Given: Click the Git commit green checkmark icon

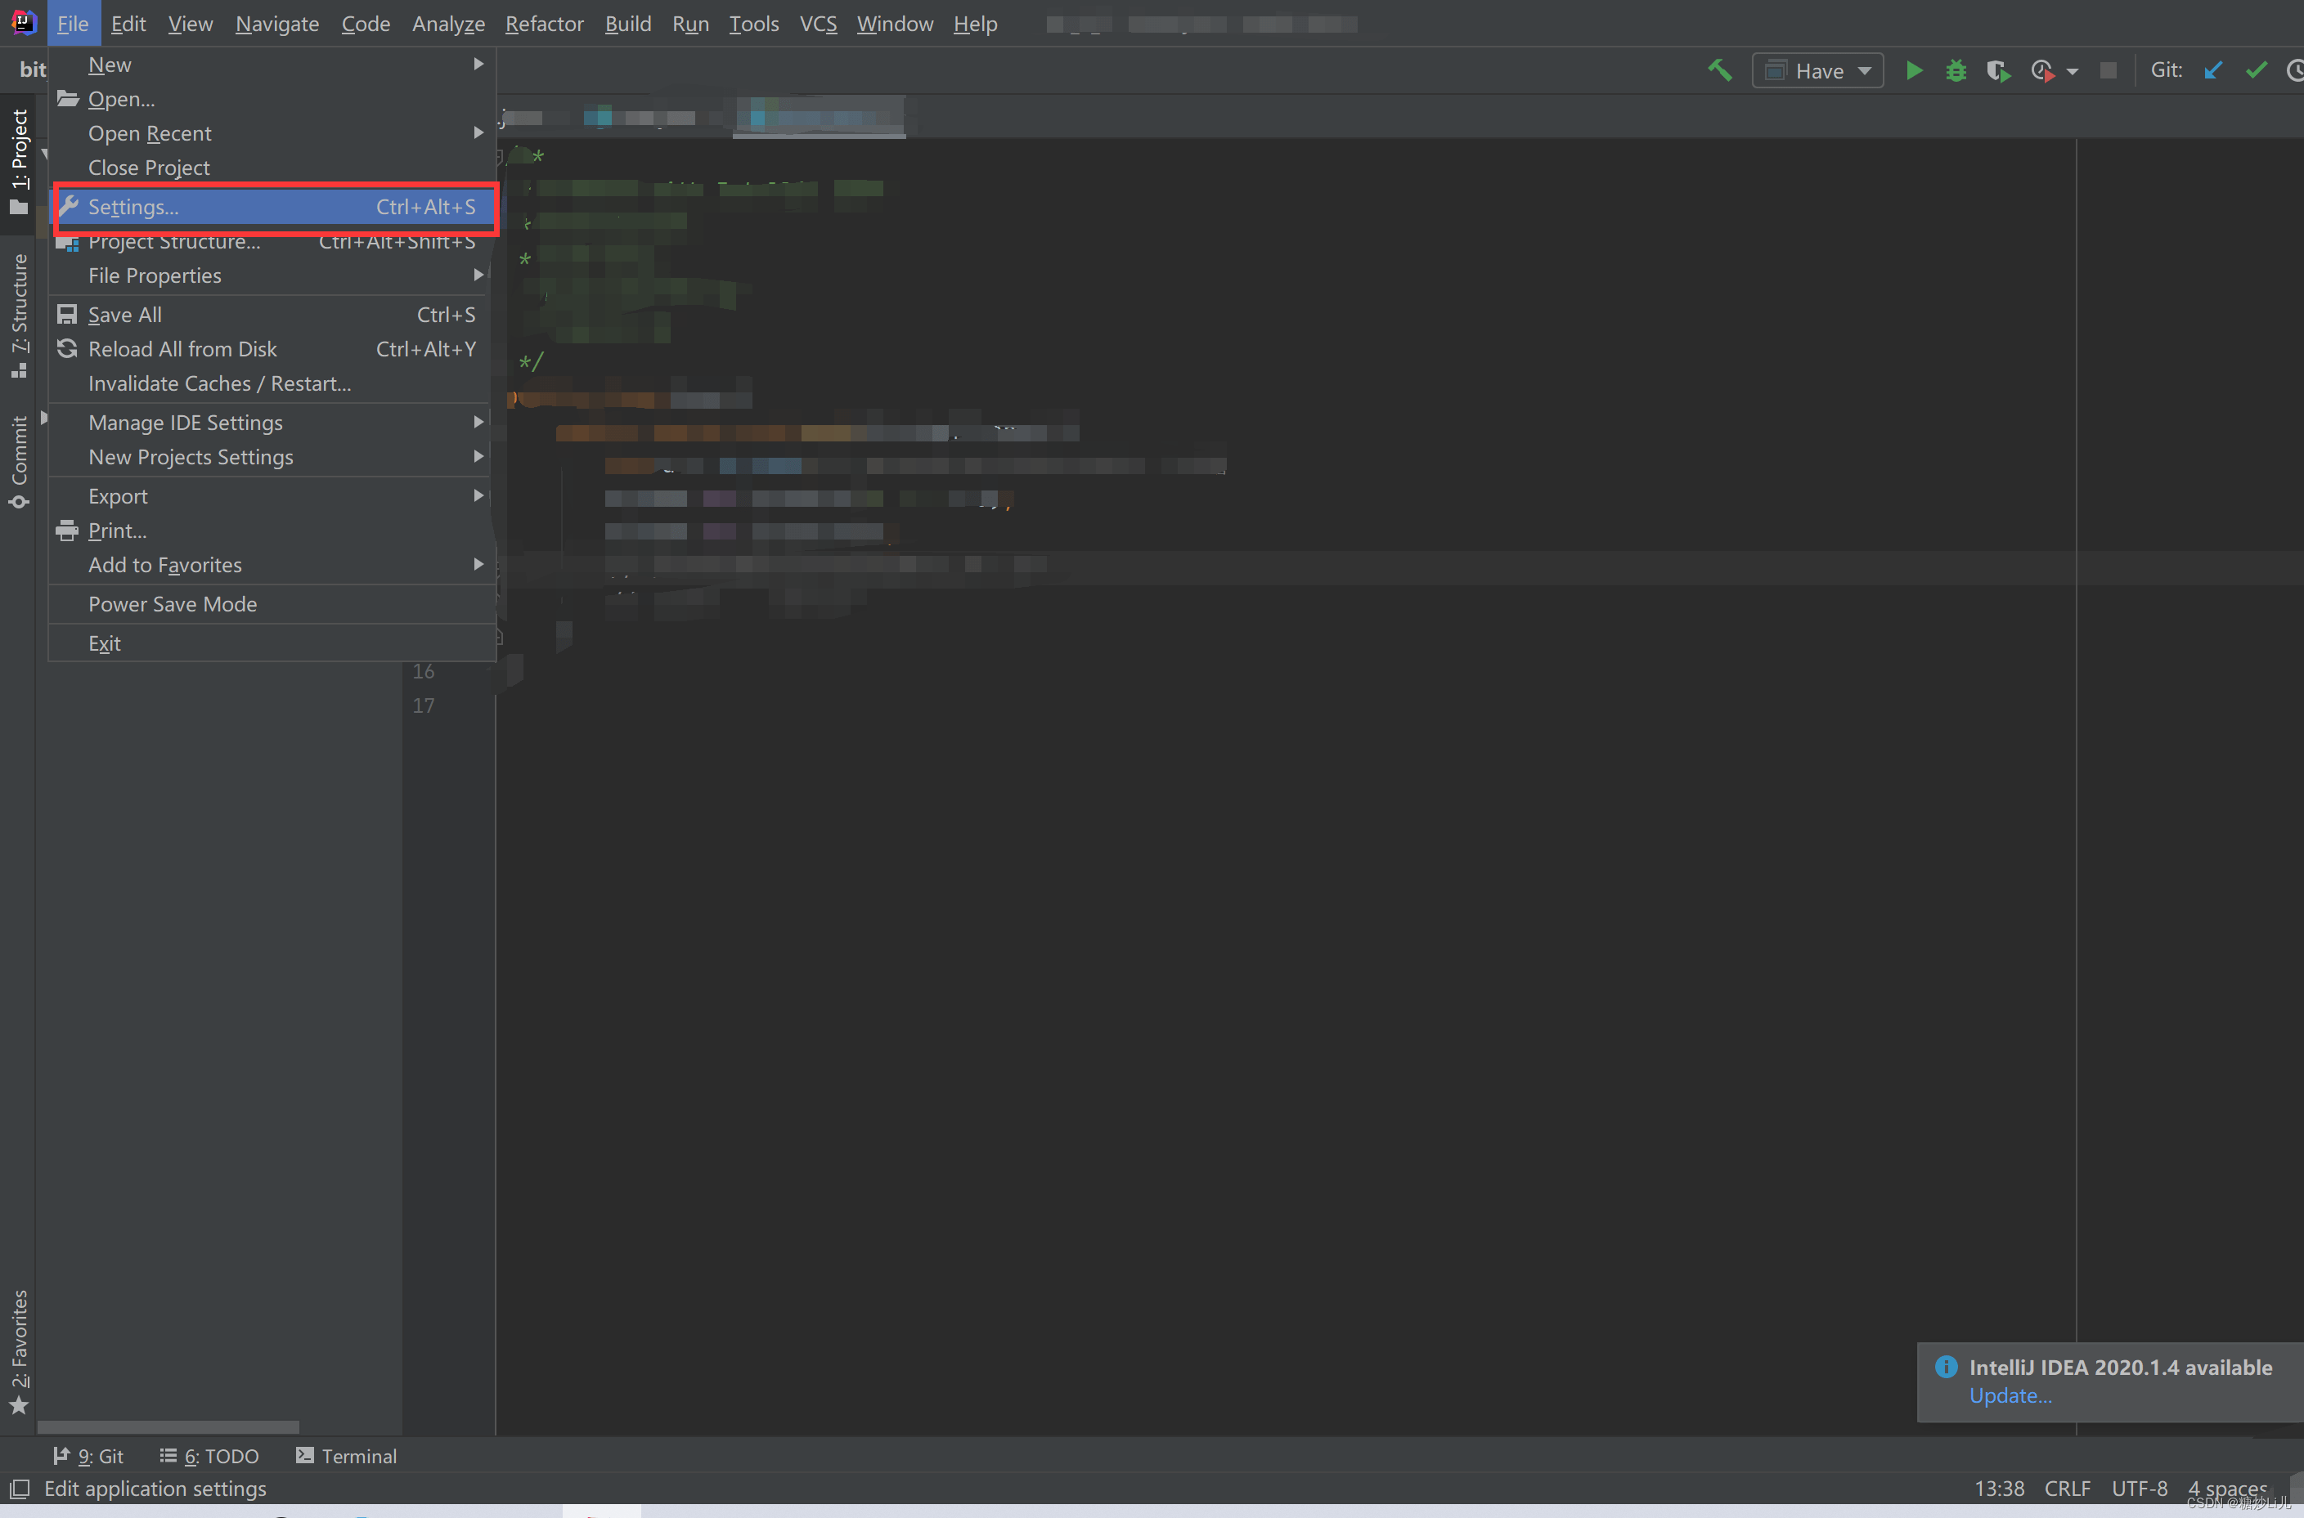Looking at the screenshot, I should [x=2256, y=70].
